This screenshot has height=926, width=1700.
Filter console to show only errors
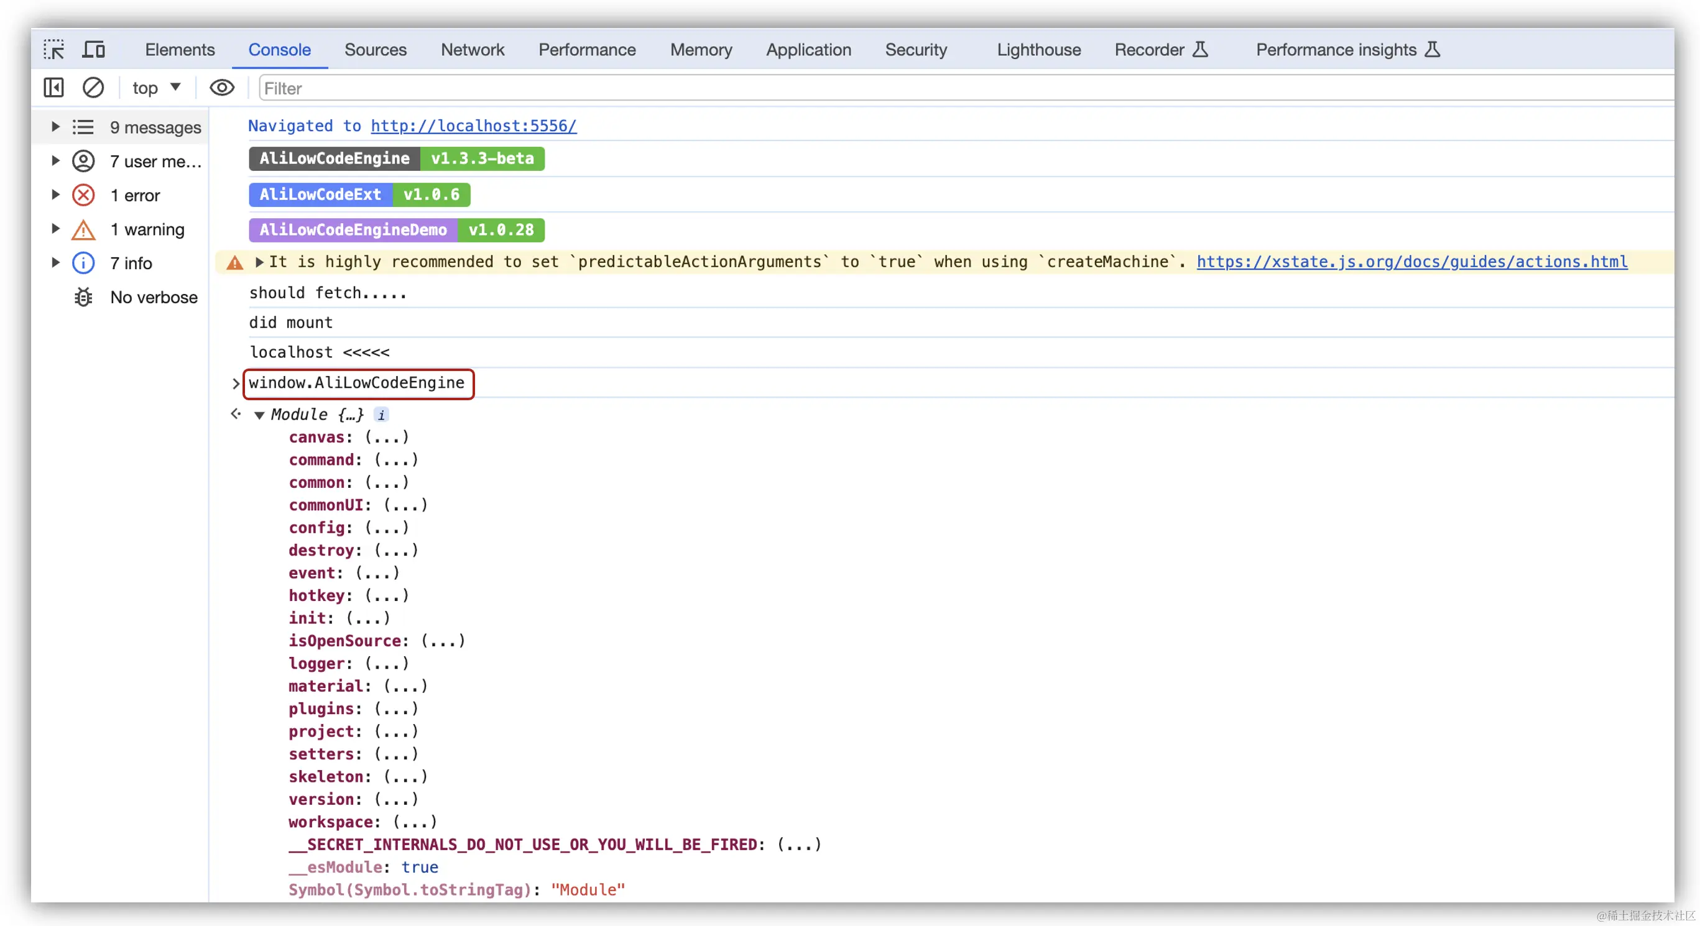click(136, 195)
